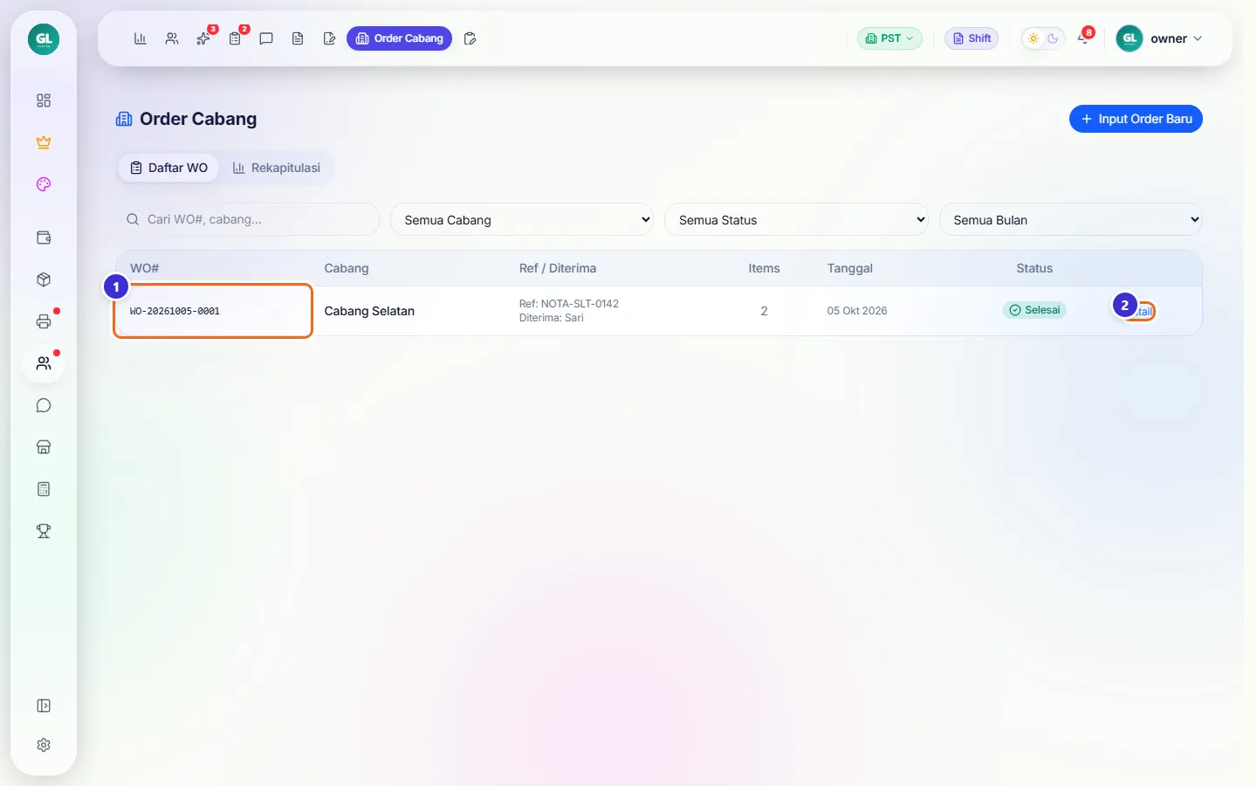Screen dimensions: 1257x786
Task: Click the date 05 Okt 2026
Action: coord(857,311)
